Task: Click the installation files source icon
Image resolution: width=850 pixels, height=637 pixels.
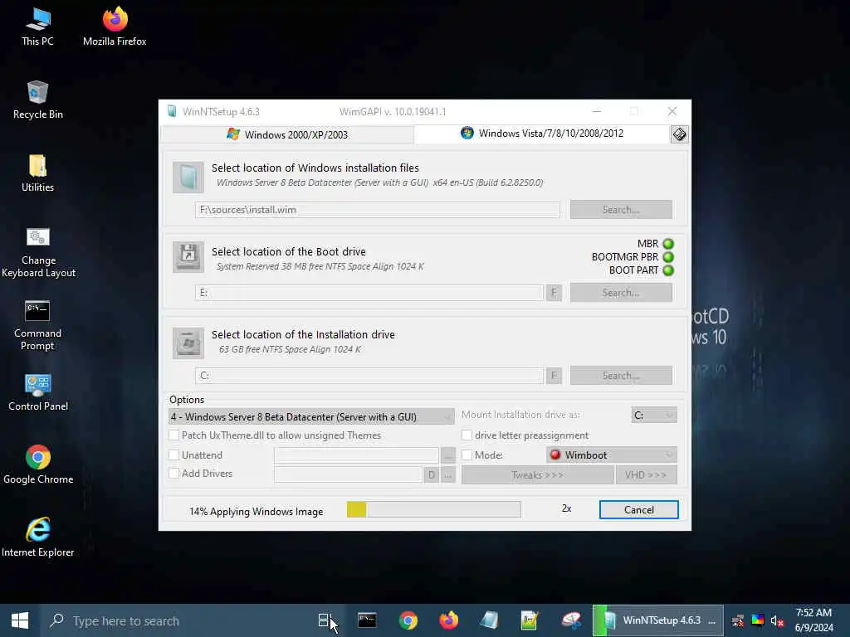Action: 188,177
